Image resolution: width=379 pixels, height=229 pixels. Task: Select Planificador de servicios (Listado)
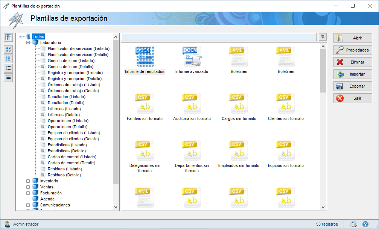pyautogui.click(x=79, y=49)
